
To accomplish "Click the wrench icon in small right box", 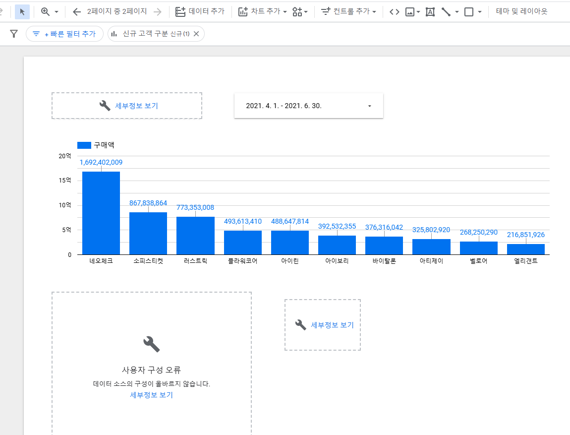I will 301,325.
